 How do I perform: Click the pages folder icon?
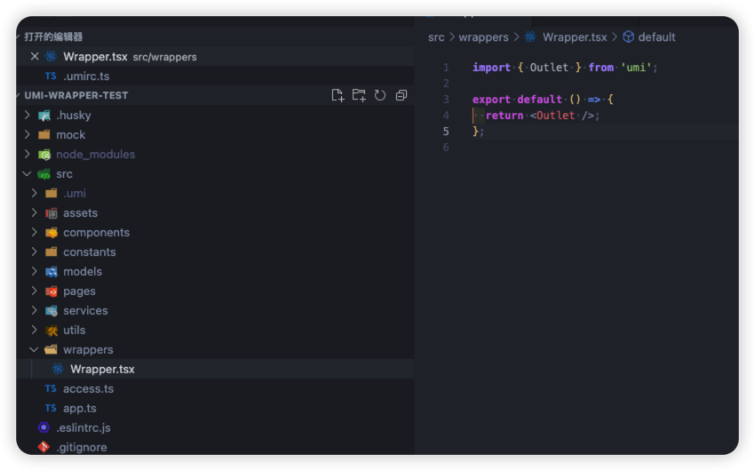coord(51,291)
